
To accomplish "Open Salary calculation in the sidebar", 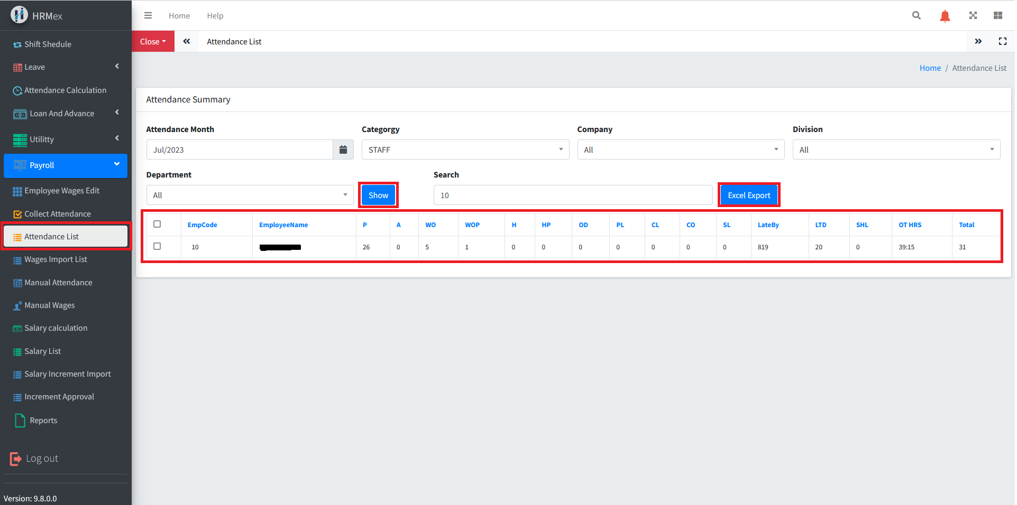I will [56, 328].
